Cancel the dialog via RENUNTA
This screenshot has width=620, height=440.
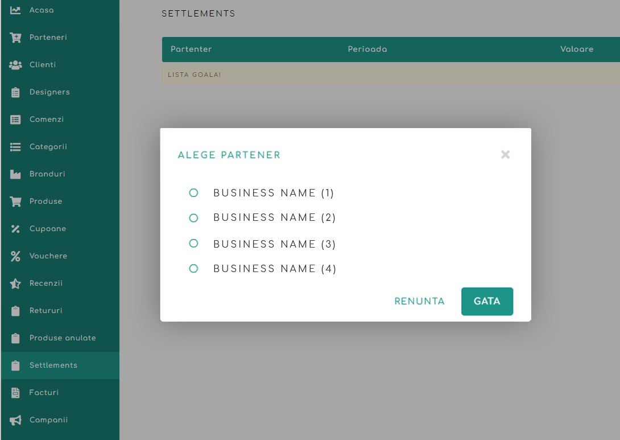tap(419, 301)
